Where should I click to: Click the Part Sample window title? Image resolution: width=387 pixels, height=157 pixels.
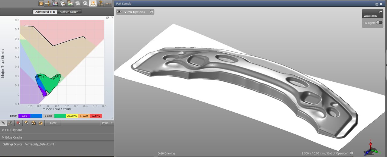pyautogui.click(x=124, y=4)
